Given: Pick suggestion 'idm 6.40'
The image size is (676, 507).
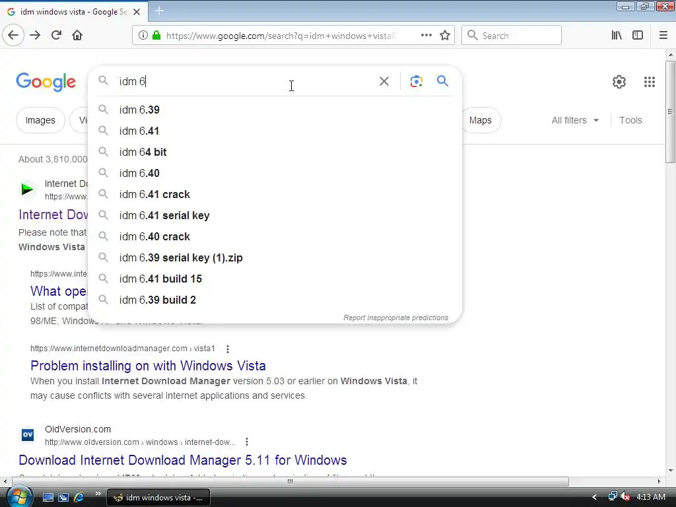Looking at the screenshot, I should coord(275,174).
